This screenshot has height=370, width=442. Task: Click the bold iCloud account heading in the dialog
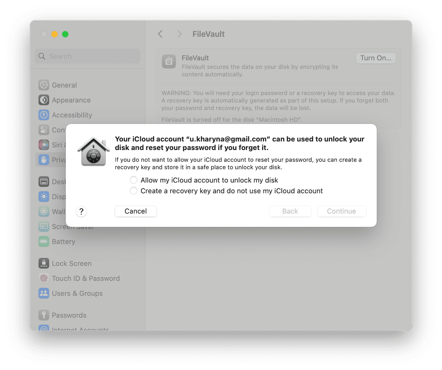click(x=240, y=143)
